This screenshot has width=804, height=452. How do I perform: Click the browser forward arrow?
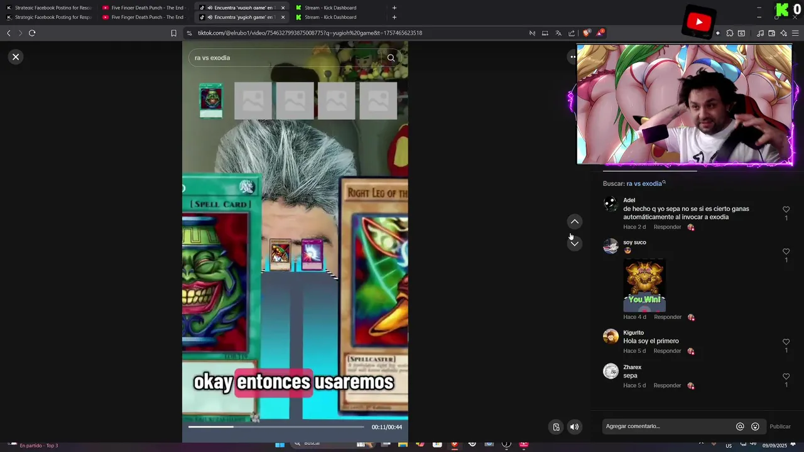20,33
